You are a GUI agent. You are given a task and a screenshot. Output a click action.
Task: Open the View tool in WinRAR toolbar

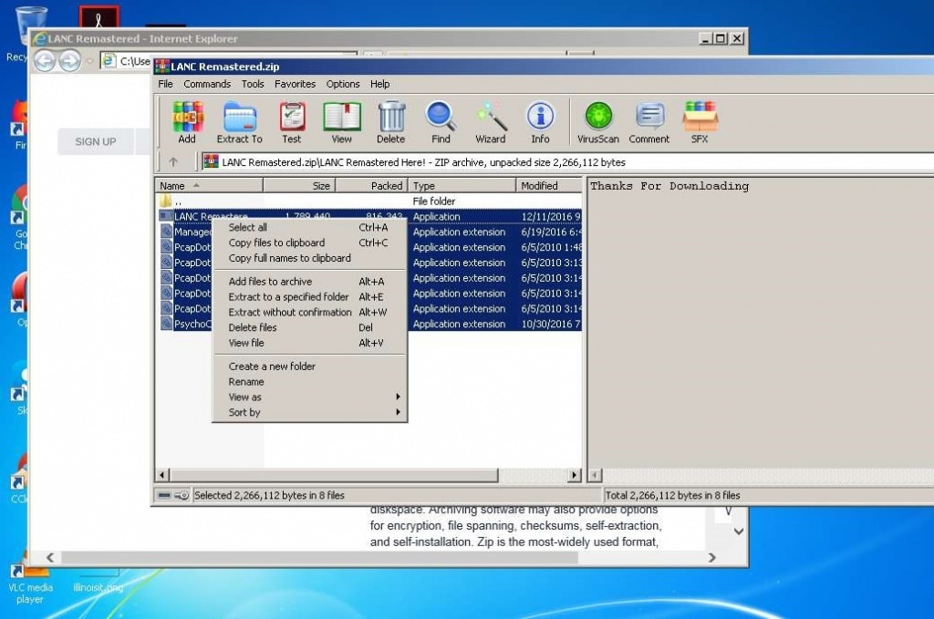tap(342, 122)
